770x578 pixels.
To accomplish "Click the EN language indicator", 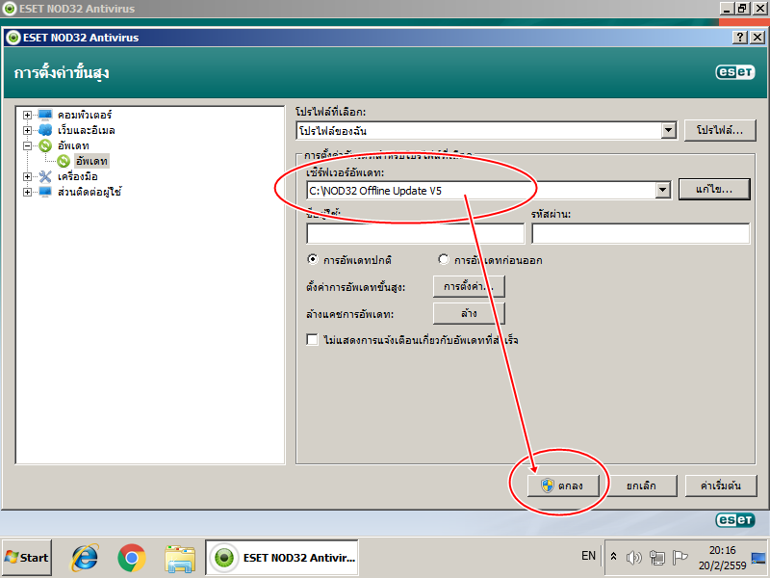I will click(x=588, y=556).
